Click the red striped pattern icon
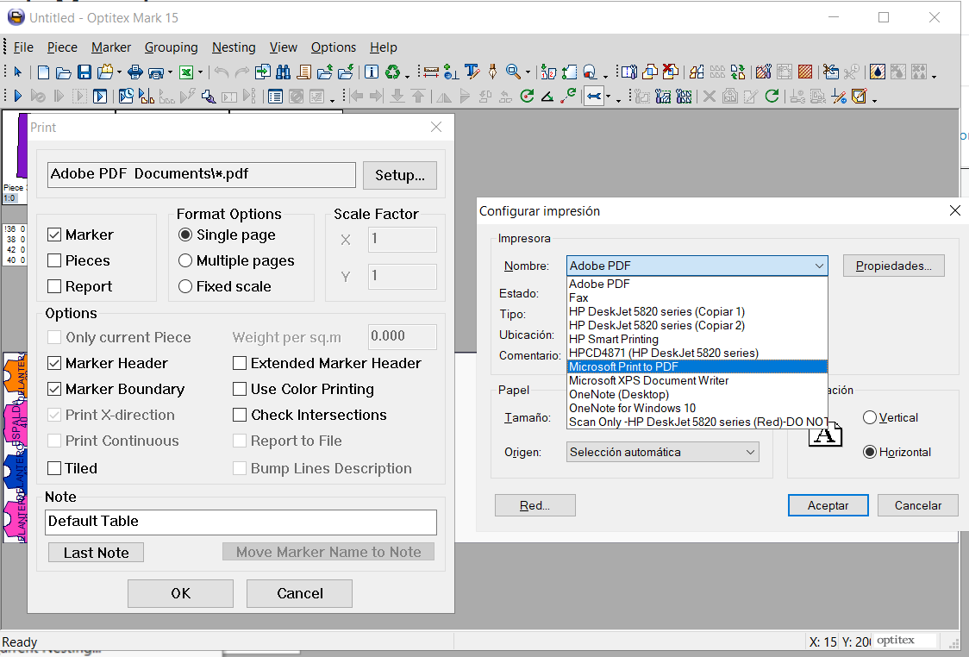 click(x=804, y=72)
